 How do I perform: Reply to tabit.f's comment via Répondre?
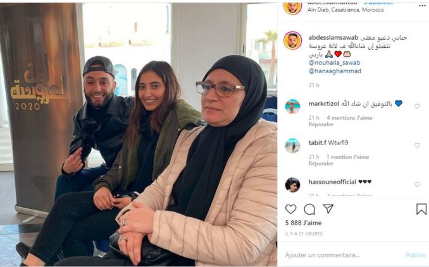[x=321, y=163]
